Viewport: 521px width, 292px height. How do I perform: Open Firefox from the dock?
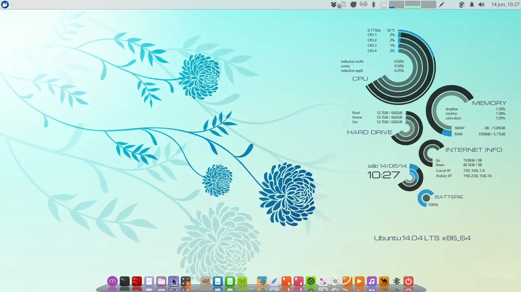[x=262, y=281]
